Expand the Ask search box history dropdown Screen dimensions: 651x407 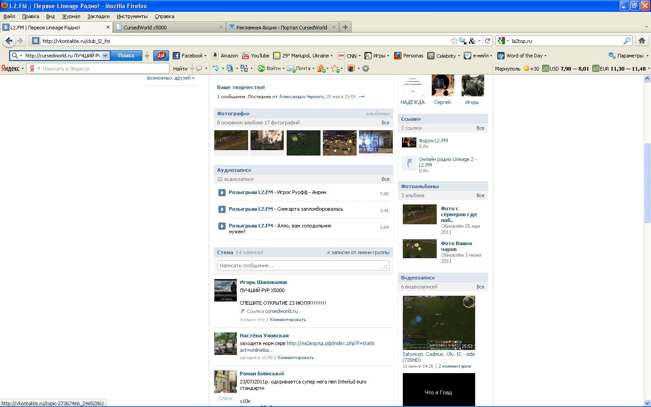click(x=105, y=56)
